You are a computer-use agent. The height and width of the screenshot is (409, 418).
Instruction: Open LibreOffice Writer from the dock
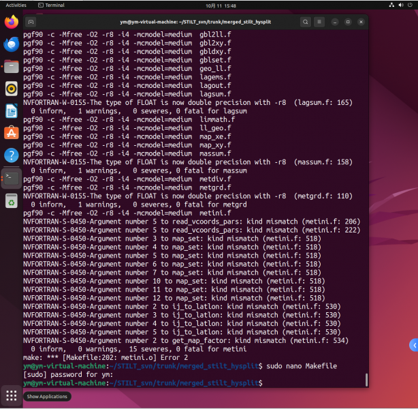pyautogui.click(x=11, y=110)
